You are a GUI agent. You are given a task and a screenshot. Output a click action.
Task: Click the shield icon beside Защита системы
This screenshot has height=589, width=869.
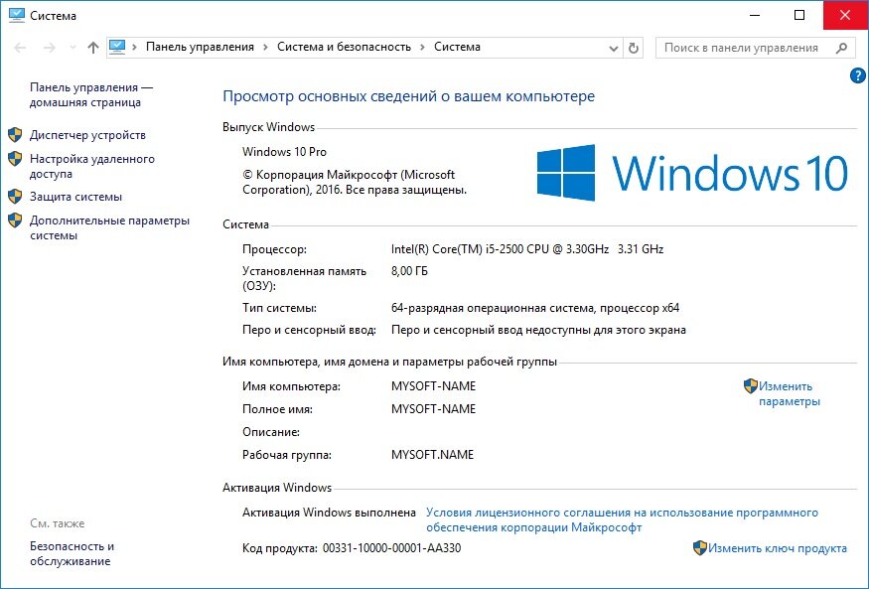point(15,196)
